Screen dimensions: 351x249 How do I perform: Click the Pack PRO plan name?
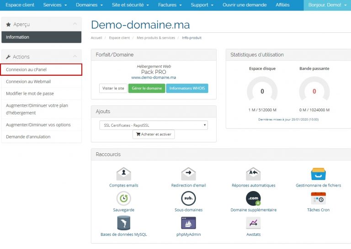click(x=154, y=72)
